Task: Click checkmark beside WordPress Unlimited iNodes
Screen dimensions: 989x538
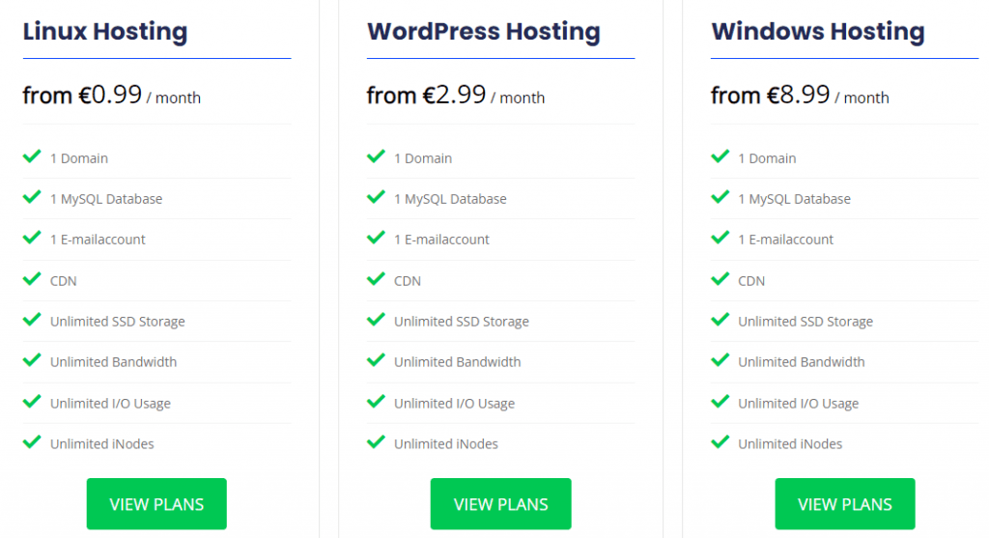Action: pyautogui.click(x=376, y=442)
